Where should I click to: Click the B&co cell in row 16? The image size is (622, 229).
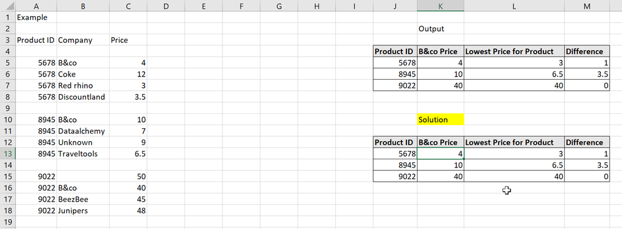pyautogui.click(x=83, y=188)
